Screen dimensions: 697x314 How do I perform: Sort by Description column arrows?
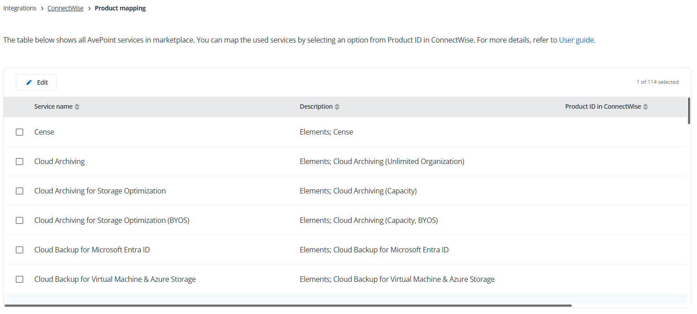tap(337, 107)
